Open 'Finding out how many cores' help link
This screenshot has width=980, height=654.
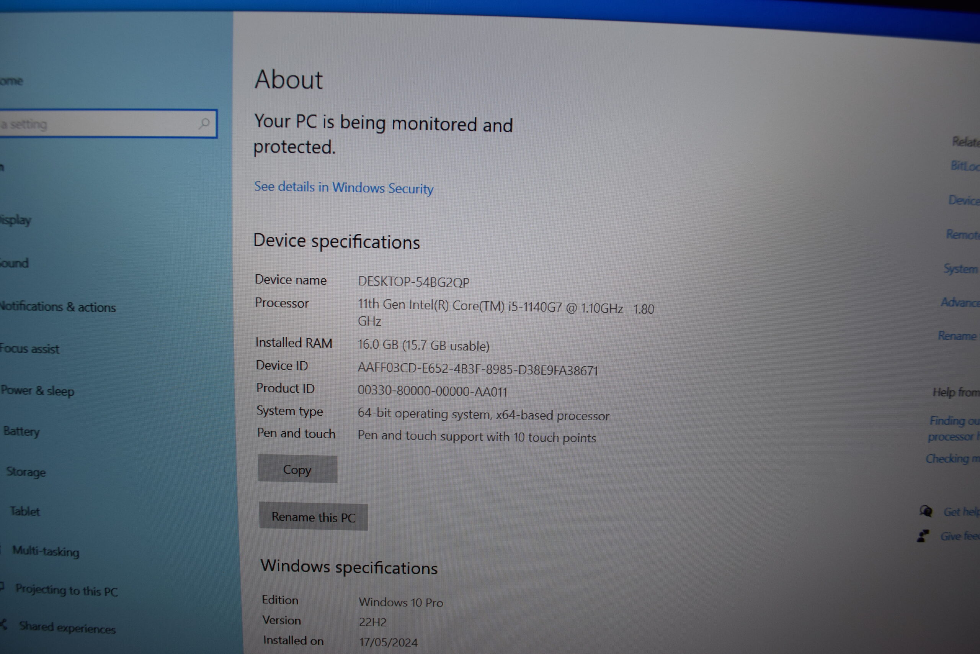955,428
